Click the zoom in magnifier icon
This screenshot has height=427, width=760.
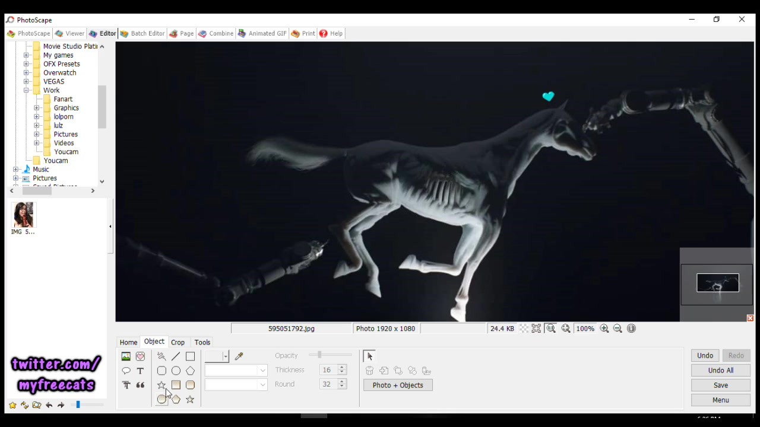(604, 329)
